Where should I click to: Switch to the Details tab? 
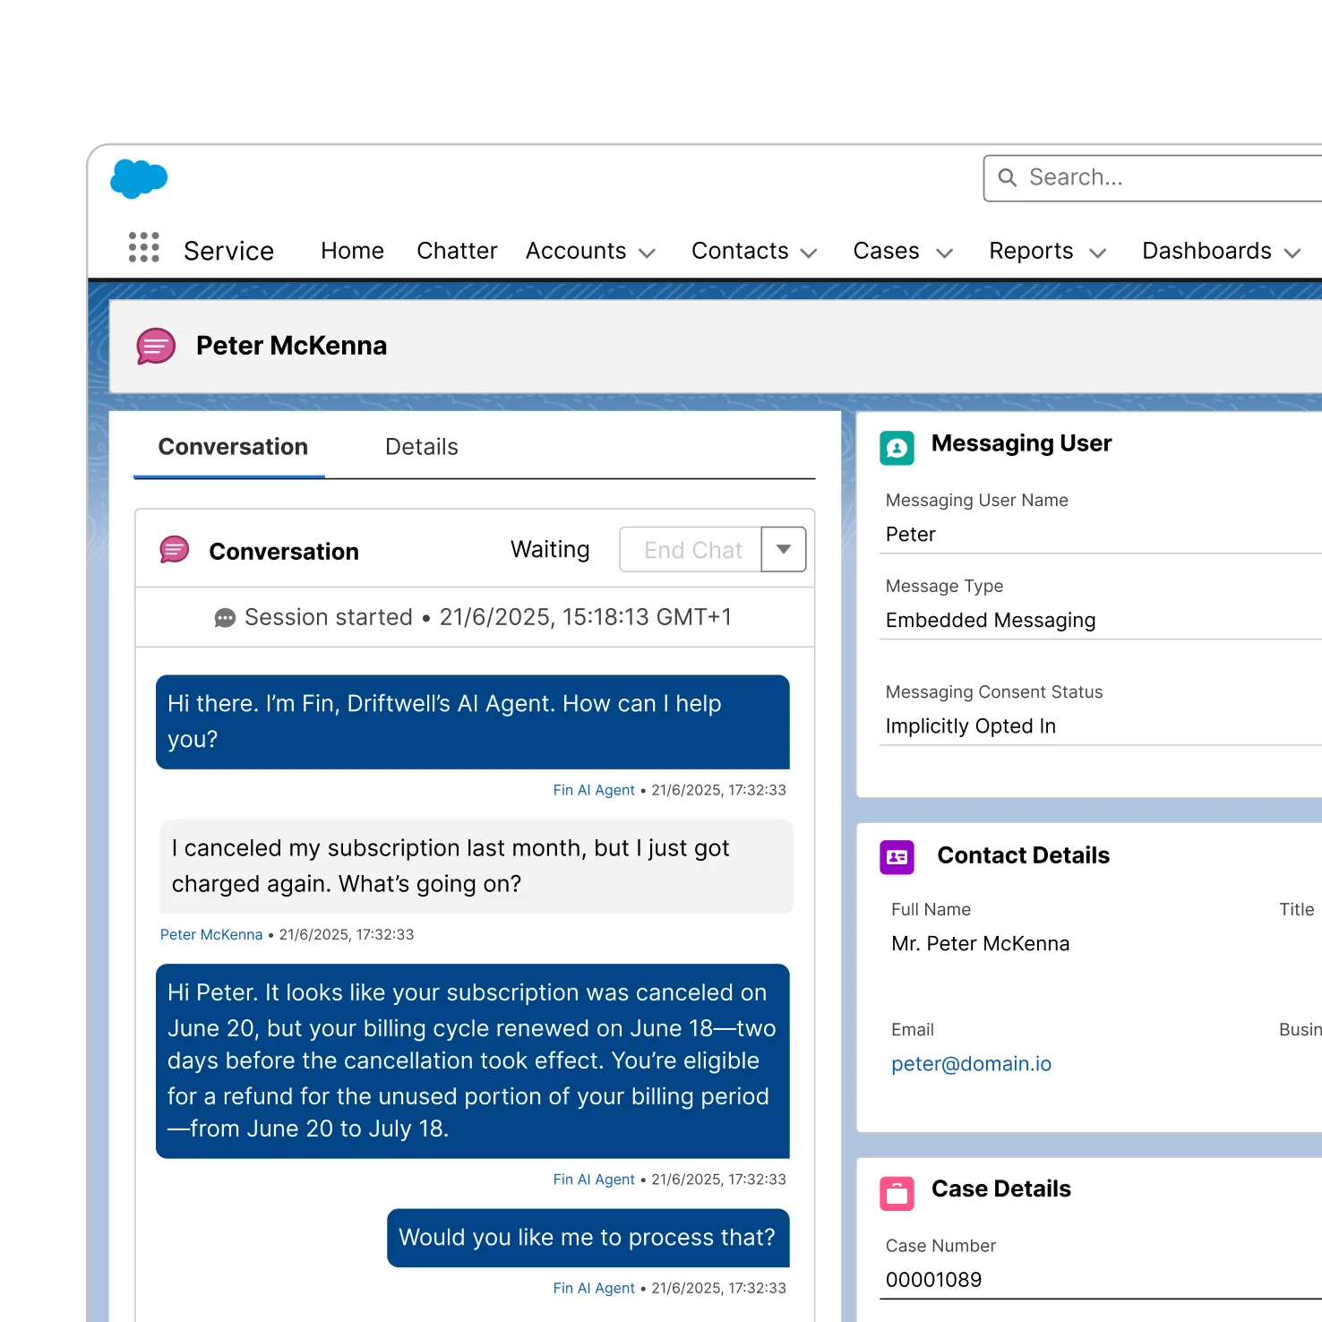click(x=421, y=447)
